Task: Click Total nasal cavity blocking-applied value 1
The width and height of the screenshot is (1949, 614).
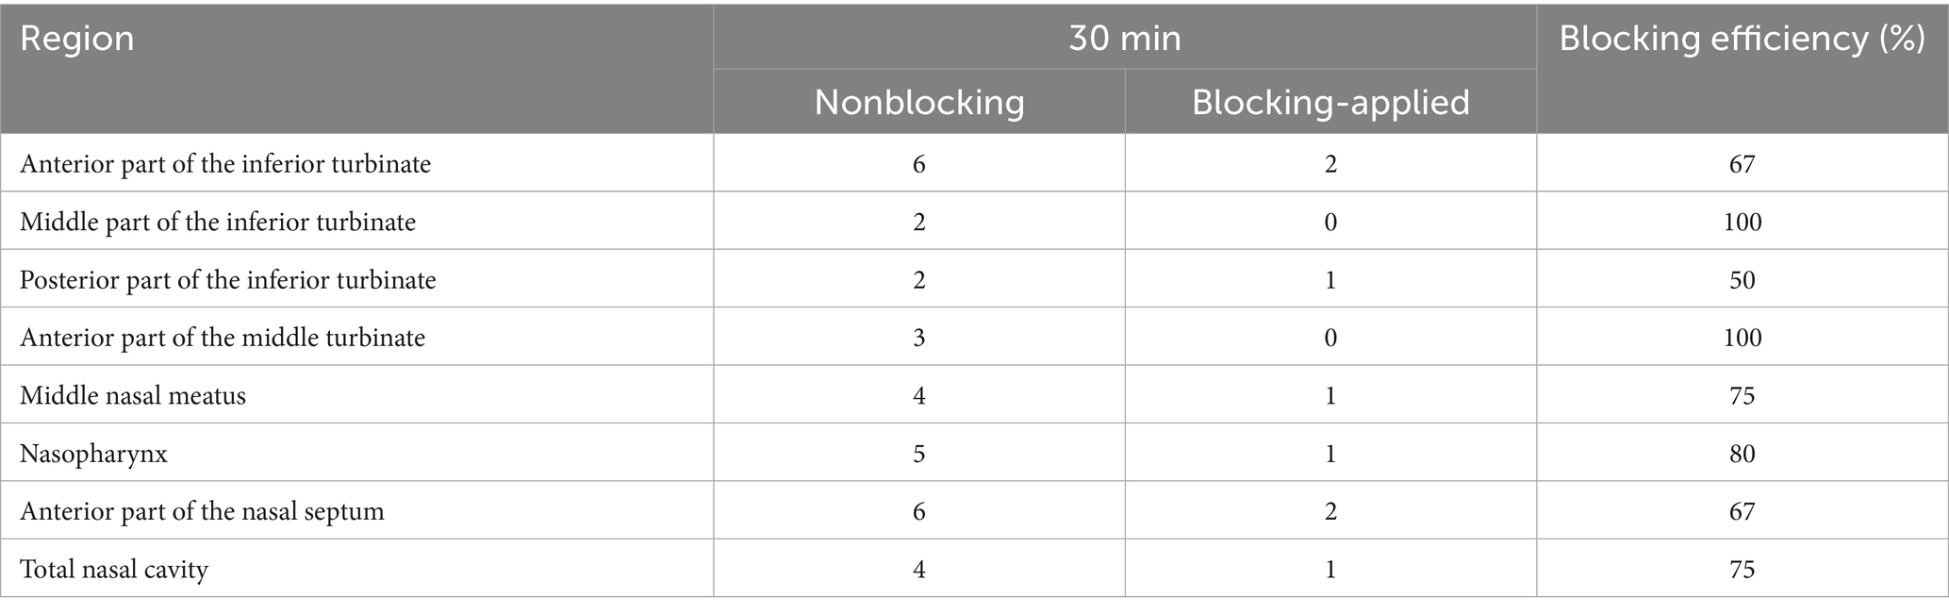Action: [1330, 570]
